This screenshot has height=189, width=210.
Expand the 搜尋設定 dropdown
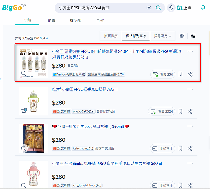162,36
